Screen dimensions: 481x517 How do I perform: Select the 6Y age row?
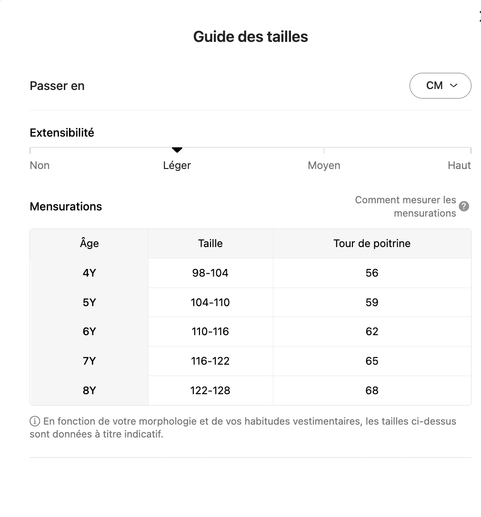[x=90, y=332]
